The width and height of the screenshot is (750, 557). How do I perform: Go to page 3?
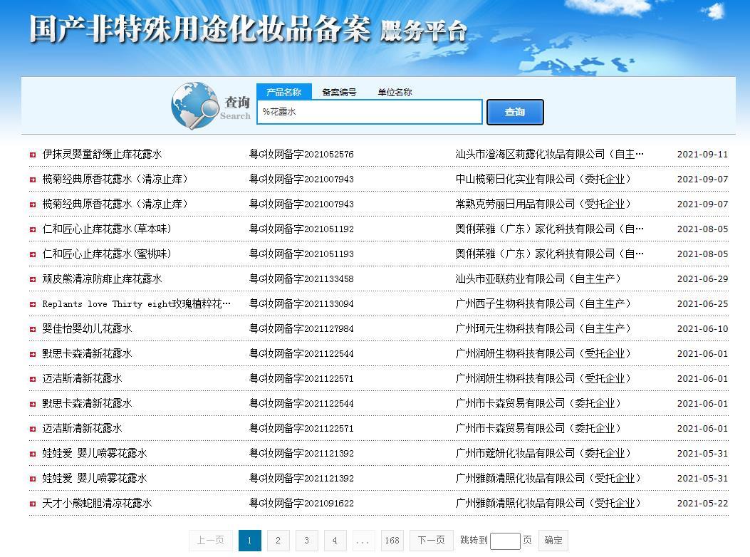[x=306, y=540]
